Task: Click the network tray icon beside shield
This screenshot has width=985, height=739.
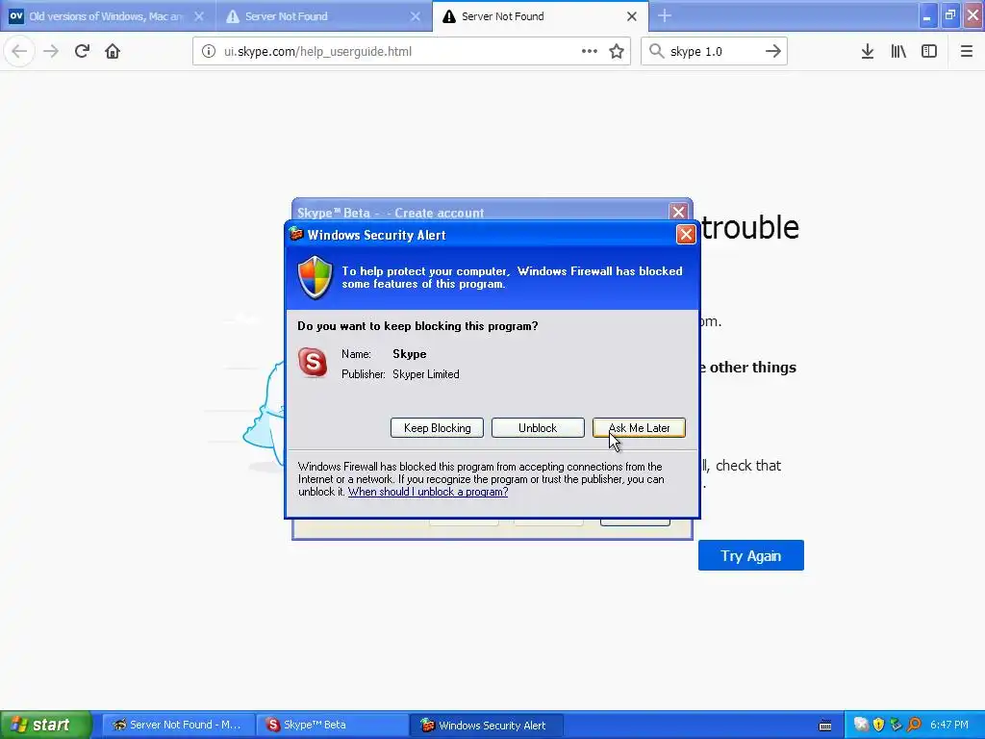Action: click(x=897, y=726)
